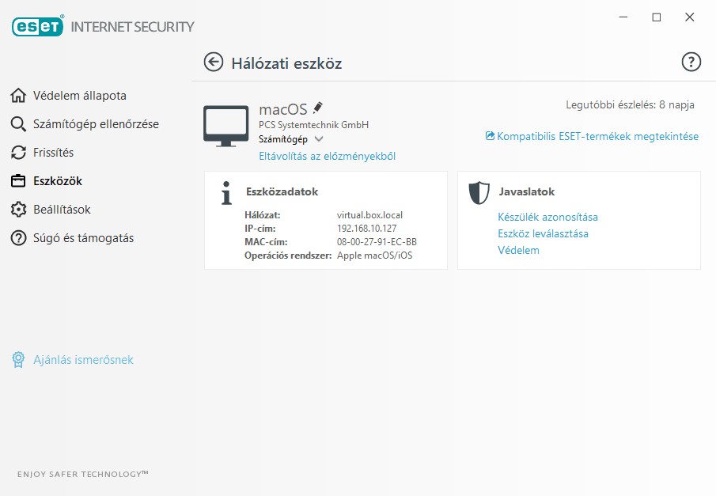Click the network name virtual.box.local
This screenshot has width=716, height=496.
[x=370, y=214]
